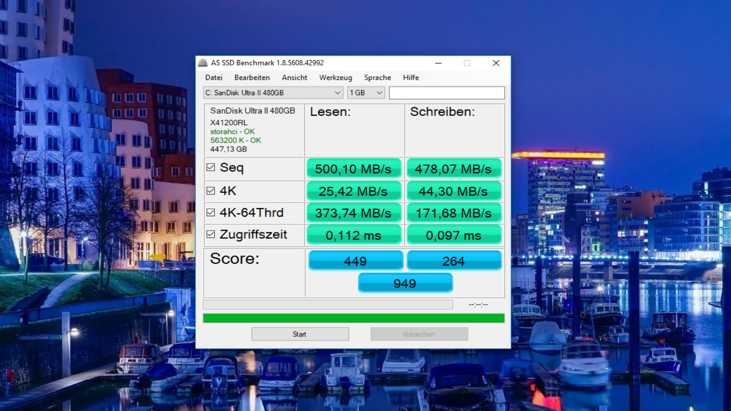The height and width of the screenshot is (411, 731).
Task: Open the Bearbeiten menu
Action: pos(252,78)
